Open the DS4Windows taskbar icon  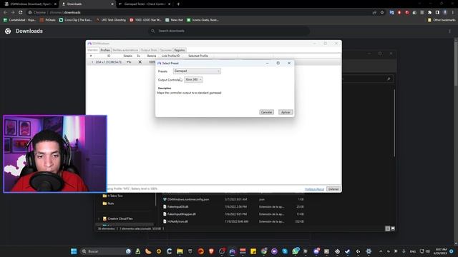(232, 251)
